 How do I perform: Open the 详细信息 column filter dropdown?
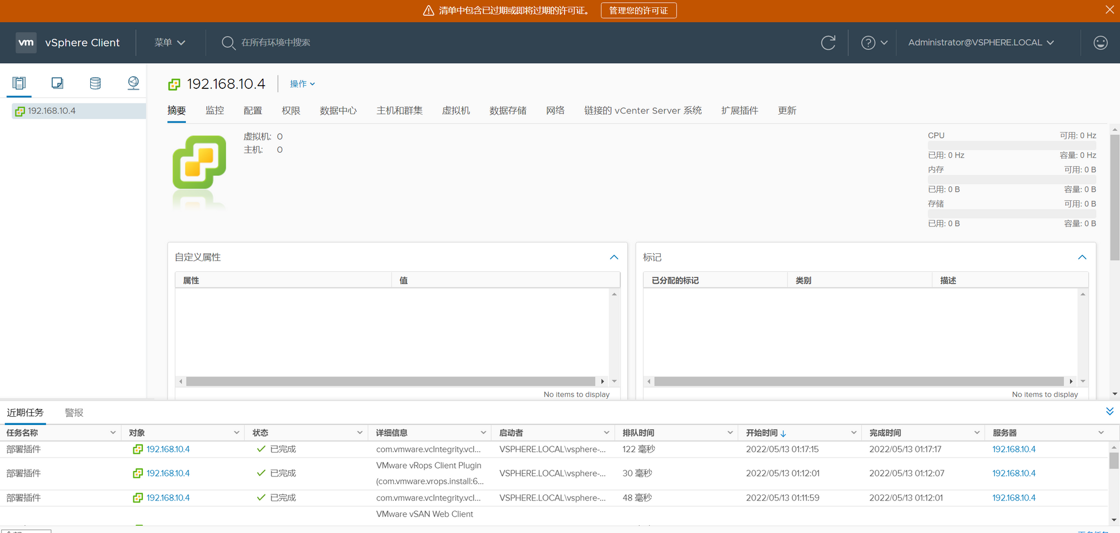[x=483, y=433]
